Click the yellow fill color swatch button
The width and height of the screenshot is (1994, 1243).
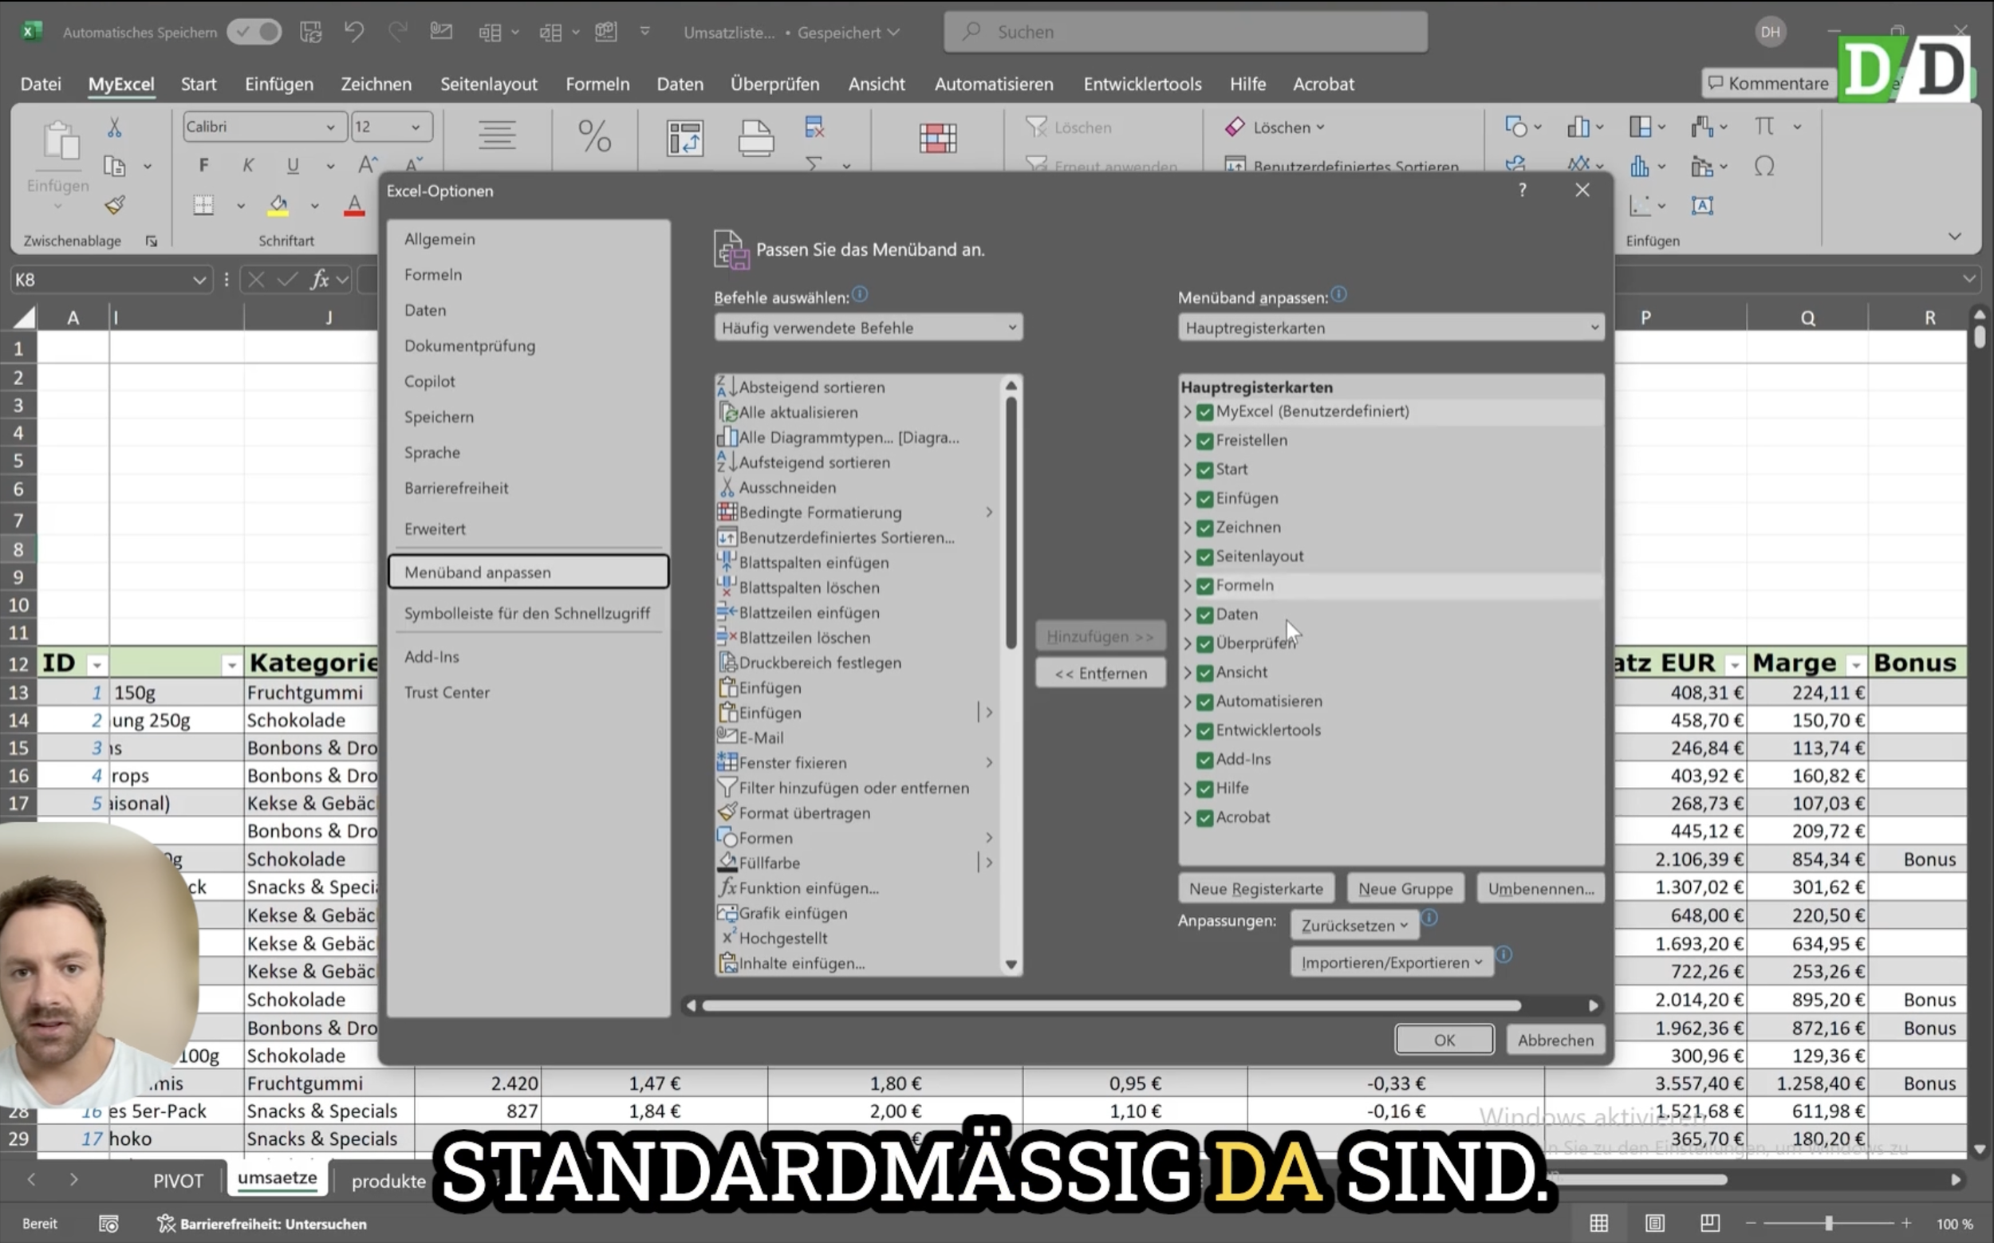click(278, 205)
